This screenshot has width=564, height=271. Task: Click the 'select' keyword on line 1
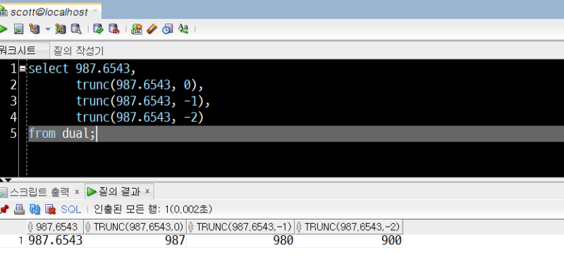coord(48,68)
